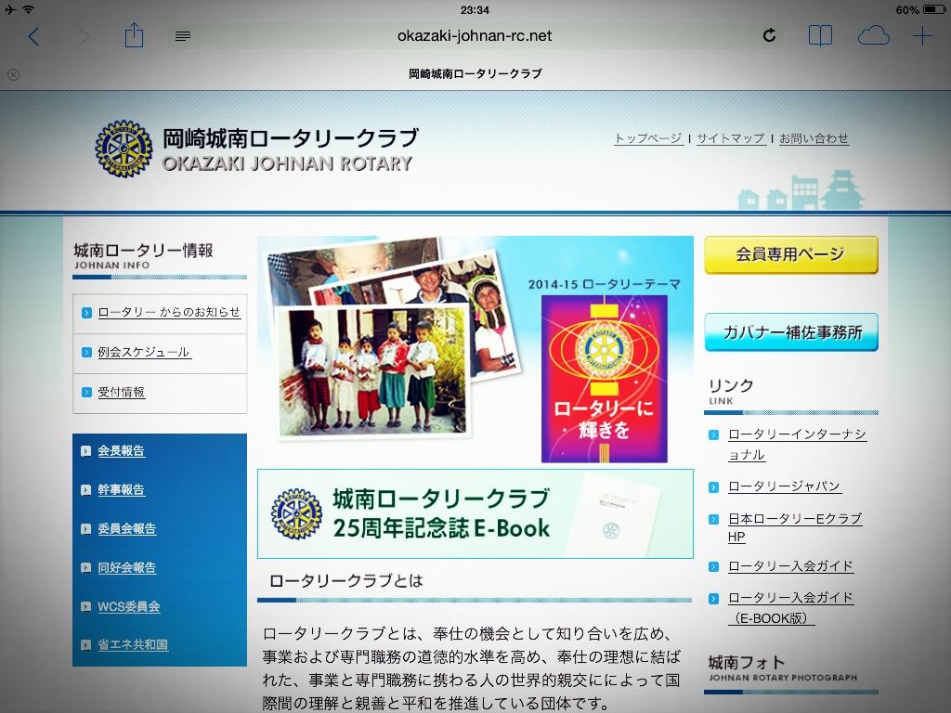The height and width of the screenshot is (713, 951).
Task: Click the ロータリーに輝きを theme poster
Action: click(604, 379)
